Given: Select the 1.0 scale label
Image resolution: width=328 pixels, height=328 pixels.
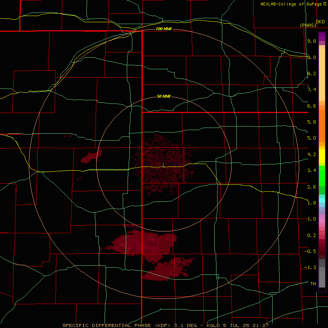Looking at the screenshot, I should pyautogui.click(x=312, y=219).
